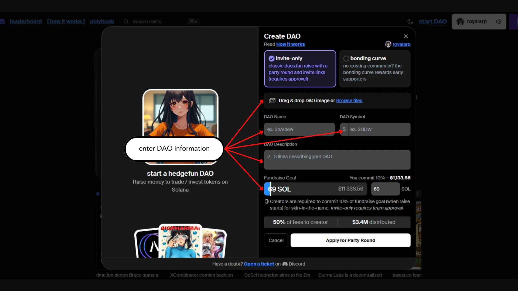Click the Discord icon in footer
This screenshot has width=518, height=291.
coord(285,264)
